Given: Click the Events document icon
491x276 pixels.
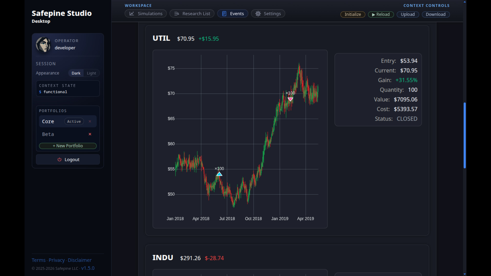Looking at the screenshot, I should tap(224, 14).
